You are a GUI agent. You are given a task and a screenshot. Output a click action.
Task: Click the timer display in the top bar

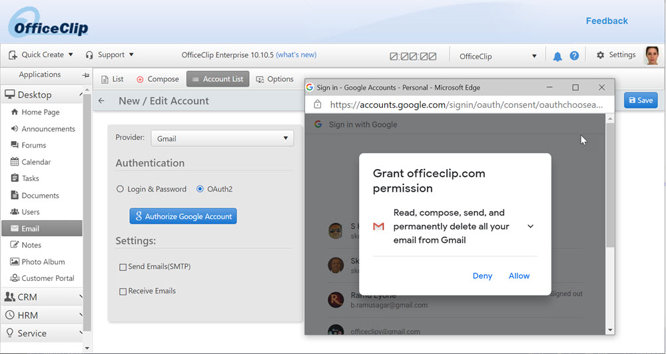(413, 56)
